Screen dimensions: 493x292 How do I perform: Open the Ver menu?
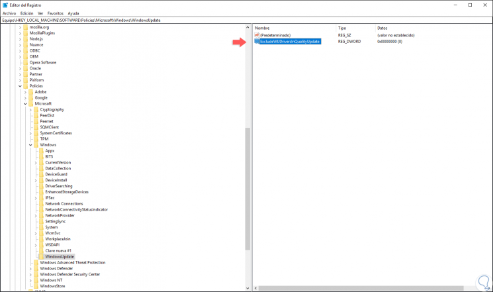(40, 13)
